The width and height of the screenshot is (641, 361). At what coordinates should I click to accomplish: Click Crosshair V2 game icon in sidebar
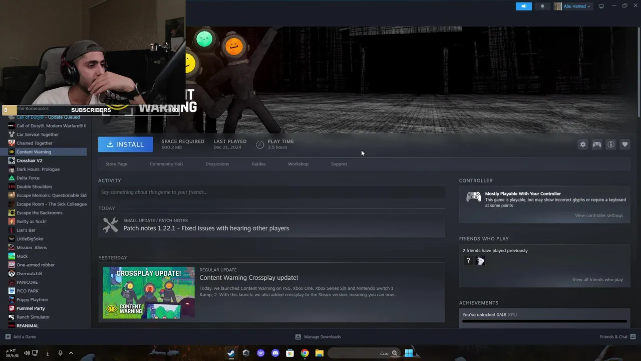12,160
